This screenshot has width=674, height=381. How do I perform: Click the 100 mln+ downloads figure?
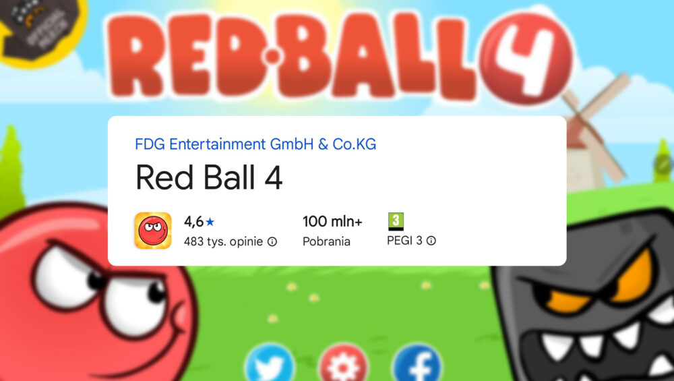(x=332, y=221)
